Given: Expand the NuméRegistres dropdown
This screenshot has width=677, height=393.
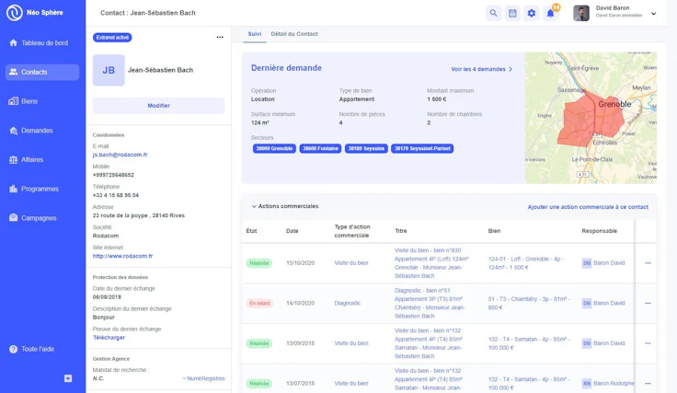Looking at the screenshot, I should [x=204, y=378].
